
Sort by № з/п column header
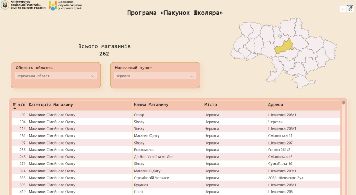[x=19, y=104]
